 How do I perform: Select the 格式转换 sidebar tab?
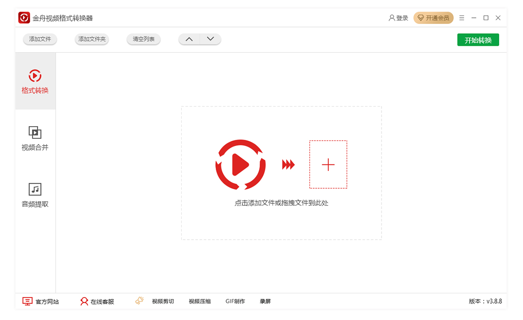(35, 81)
